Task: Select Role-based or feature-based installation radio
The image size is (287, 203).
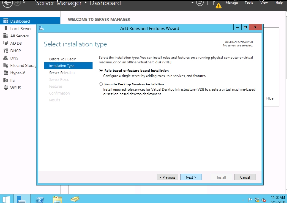Action: [x=101, y=71]
